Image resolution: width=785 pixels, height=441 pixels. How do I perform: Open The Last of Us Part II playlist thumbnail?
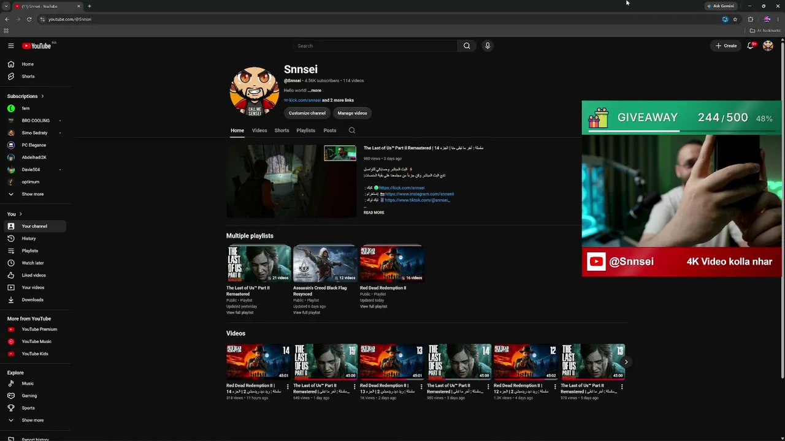[258, 263]
